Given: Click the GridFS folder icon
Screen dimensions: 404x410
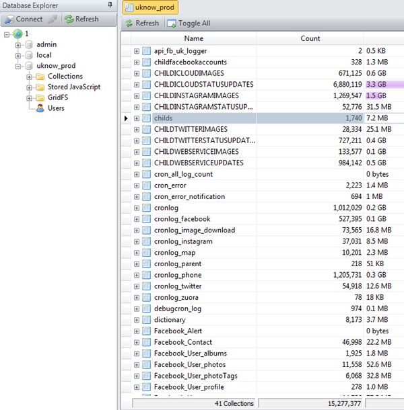Looking at the screenshot, I should coord(40,97).
